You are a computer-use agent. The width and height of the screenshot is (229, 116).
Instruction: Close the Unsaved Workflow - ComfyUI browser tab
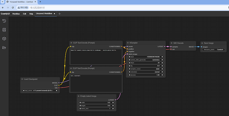35,2
